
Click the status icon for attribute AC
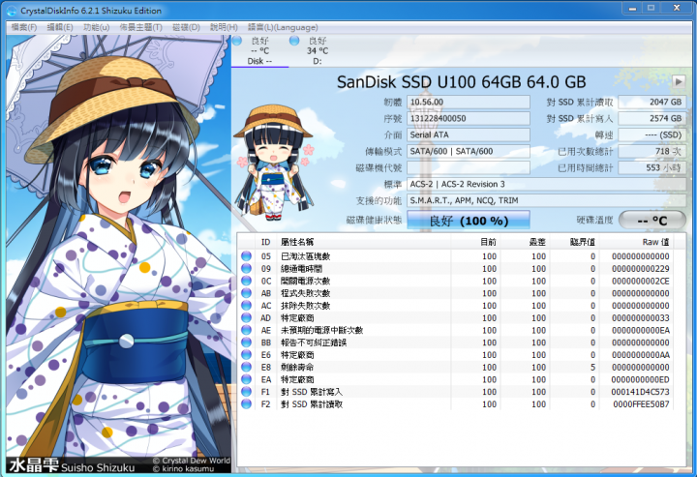(246, 306)
